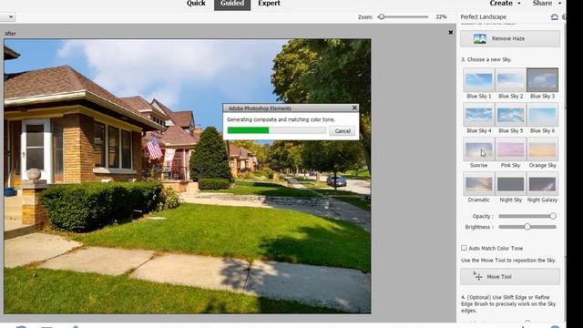The image size is (583, 328).
Task: Pick the Blue Sky 5 thumbnail
Action: tap(510, 115)
